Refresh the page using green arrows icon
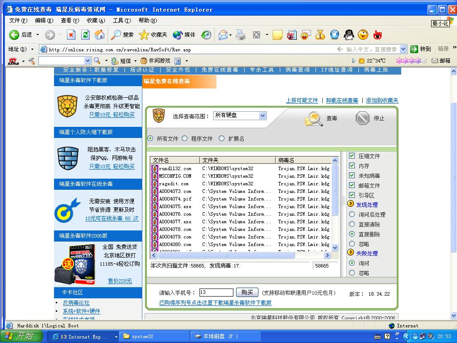 (x=85, y=35)
